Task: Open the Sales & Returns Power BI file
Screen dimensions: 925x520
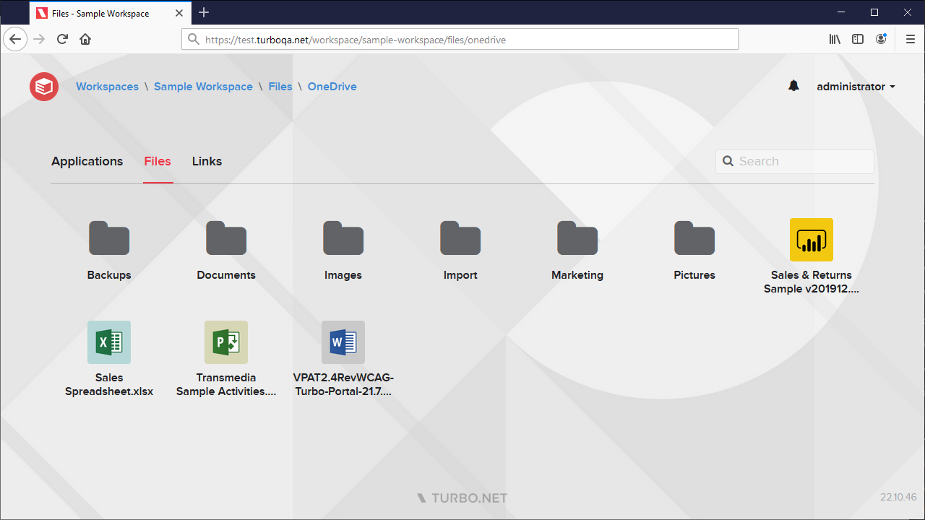Action: [811, 239]
